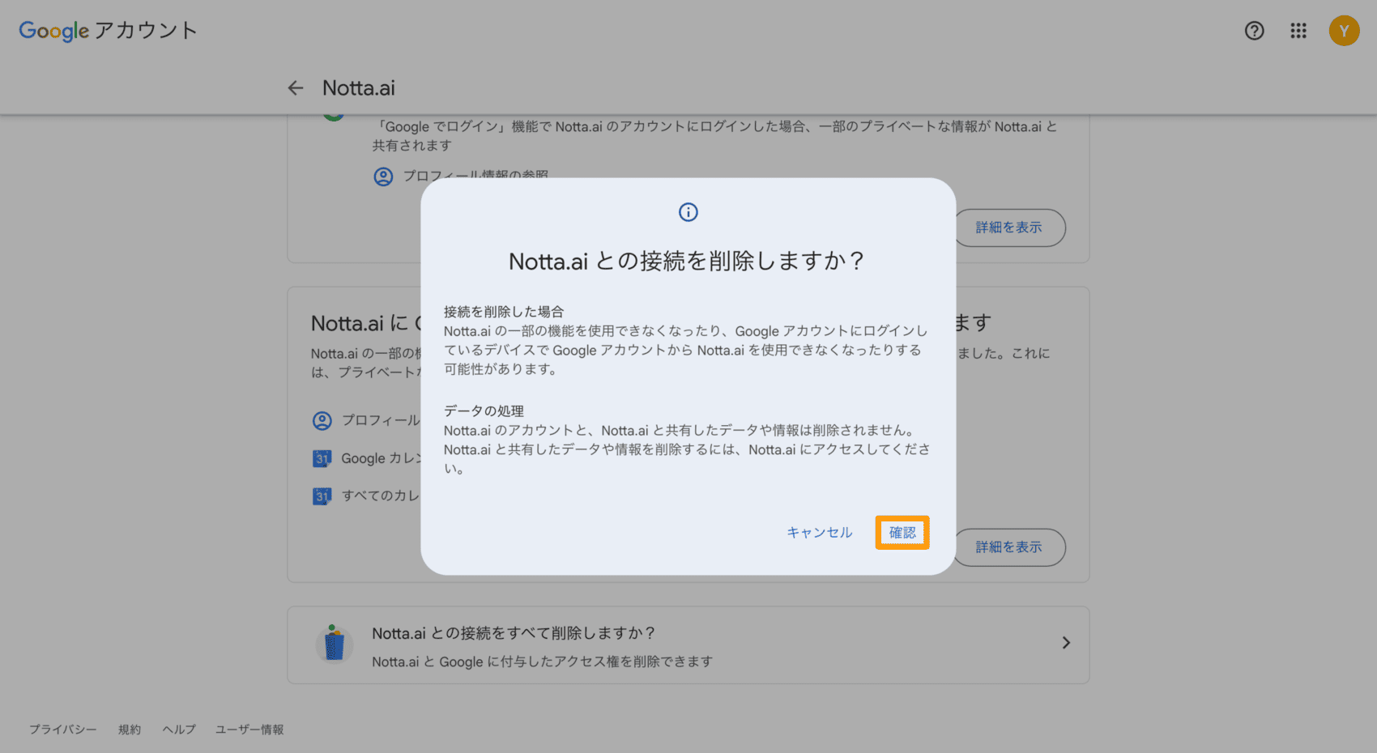Click the Notta.ai とGoogle に付与したアクセス権 description text
Image resolution: width=1377 pixels, height=753 pixels.
point(543,662)
